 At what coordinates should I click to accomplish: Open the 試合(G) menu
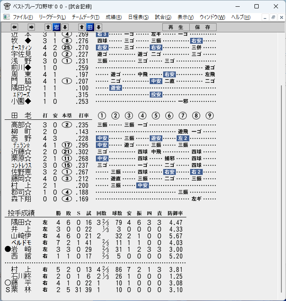pyautogui.click(x=163, y=17)
